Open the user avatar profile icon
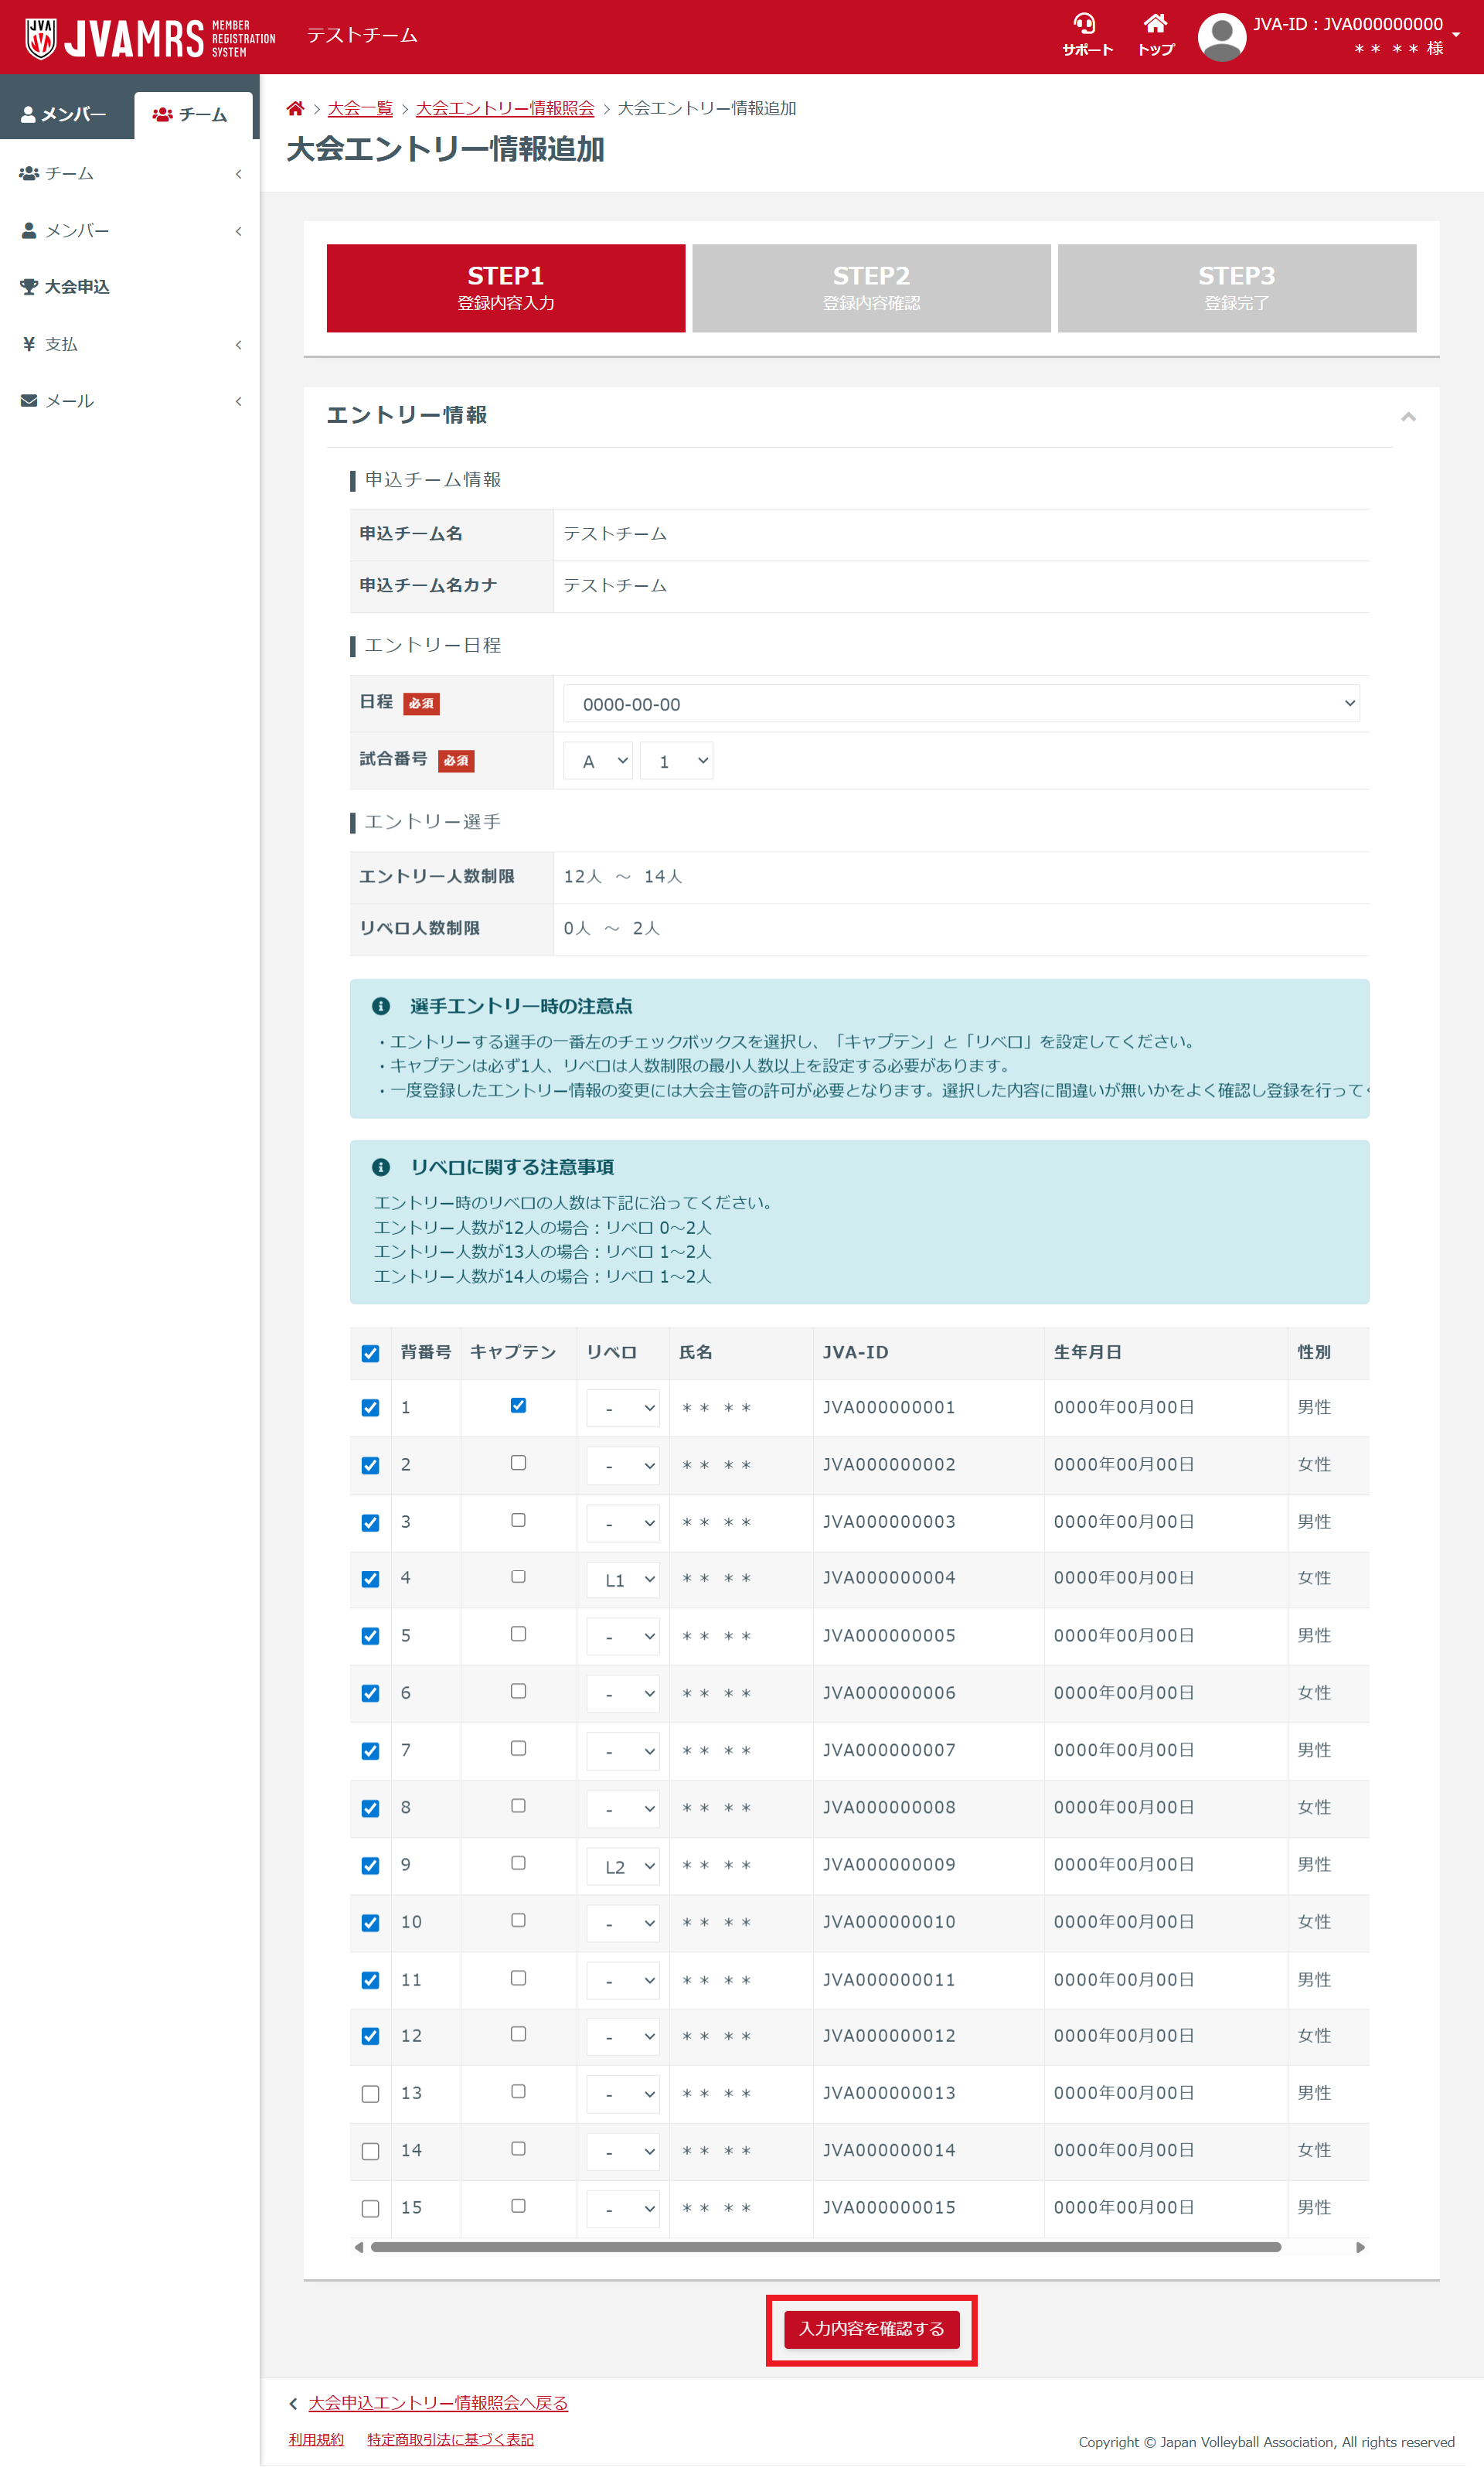This screenshot has width=1484, height=2471. click(1221, 37)
